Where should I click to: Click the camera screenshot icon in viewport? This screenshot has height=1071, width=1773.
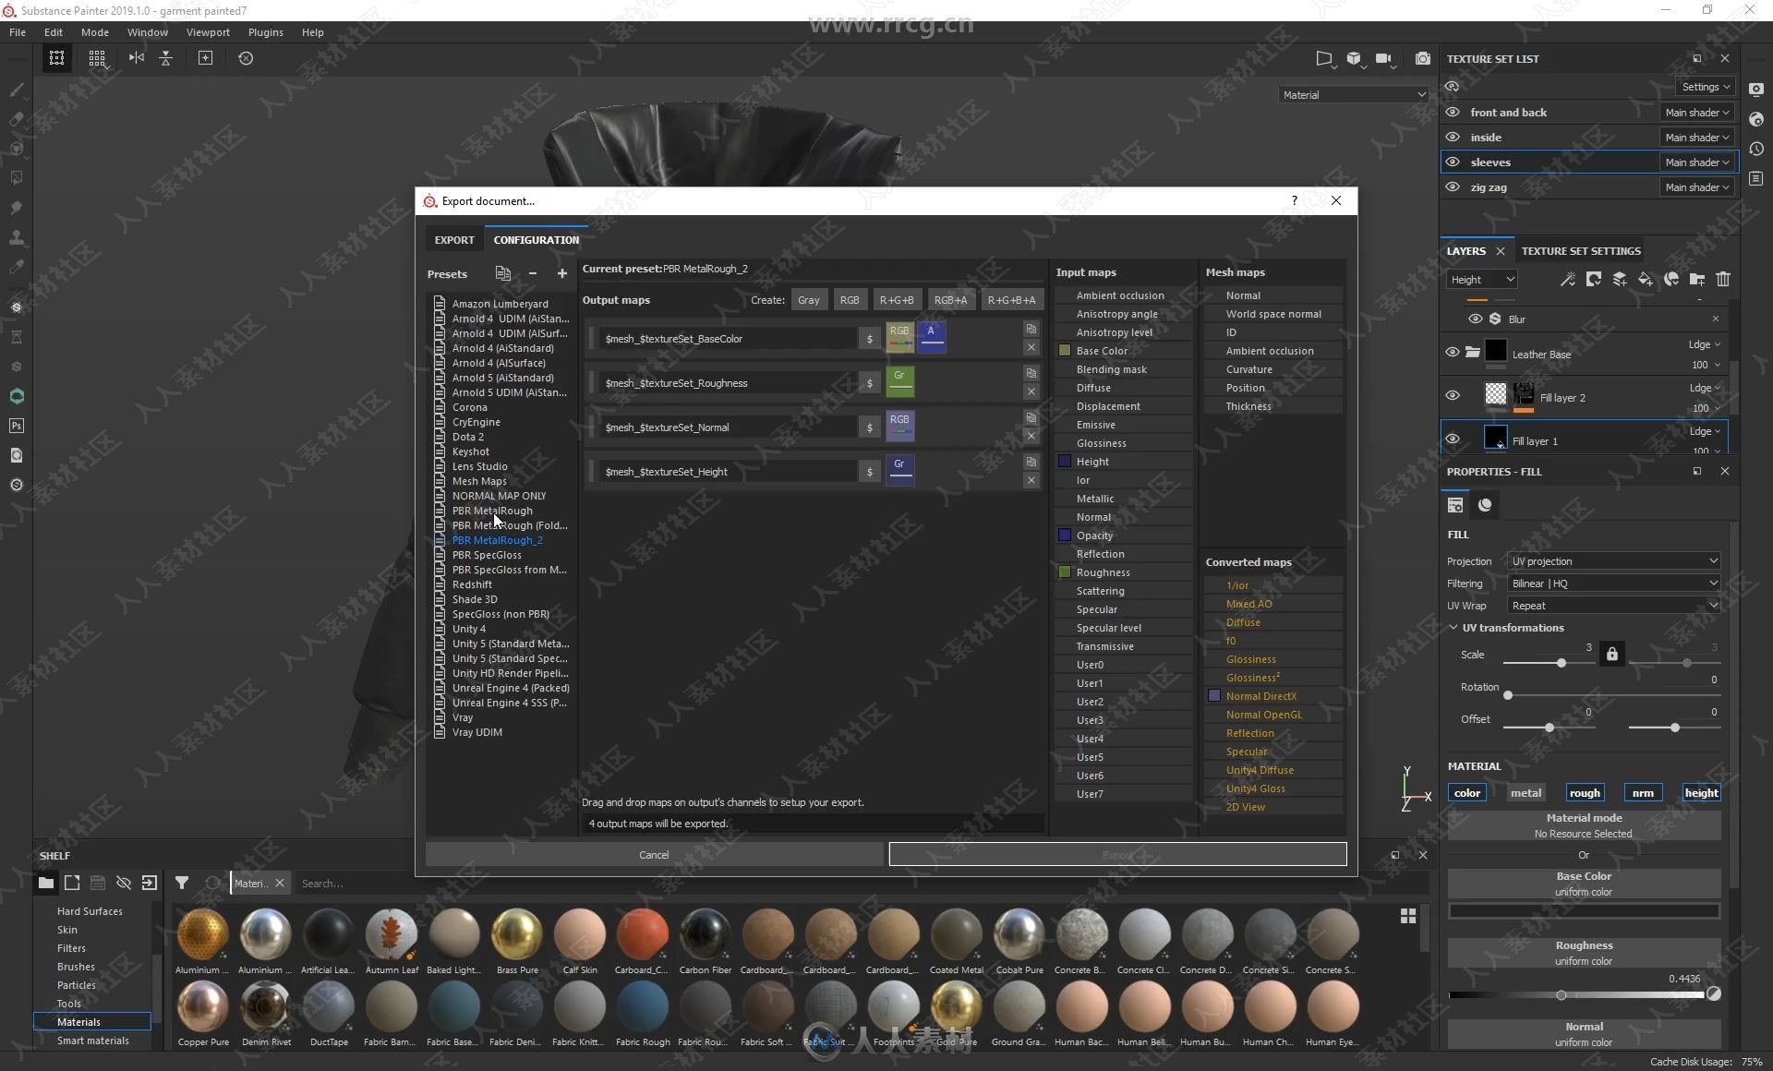[1423, 58]
